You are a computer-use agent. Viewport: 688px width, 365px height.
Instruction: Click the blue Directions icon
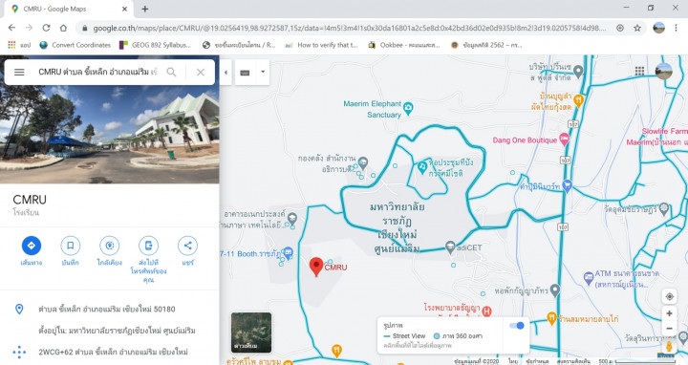tap(32, 246)
